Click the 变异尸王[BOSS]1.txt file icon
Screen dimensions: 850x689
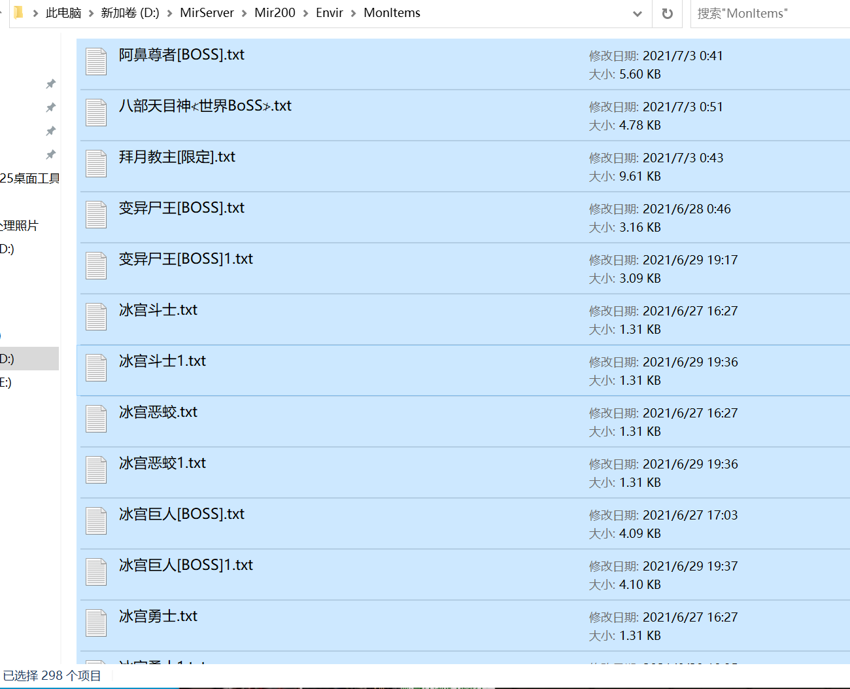tap(96, 266)
